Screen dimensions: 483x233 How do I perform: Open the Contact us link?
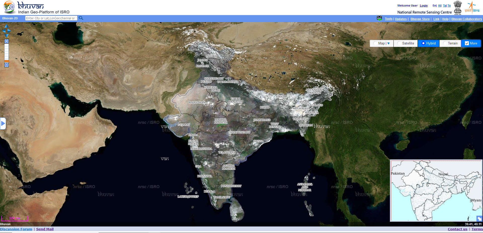457,229
